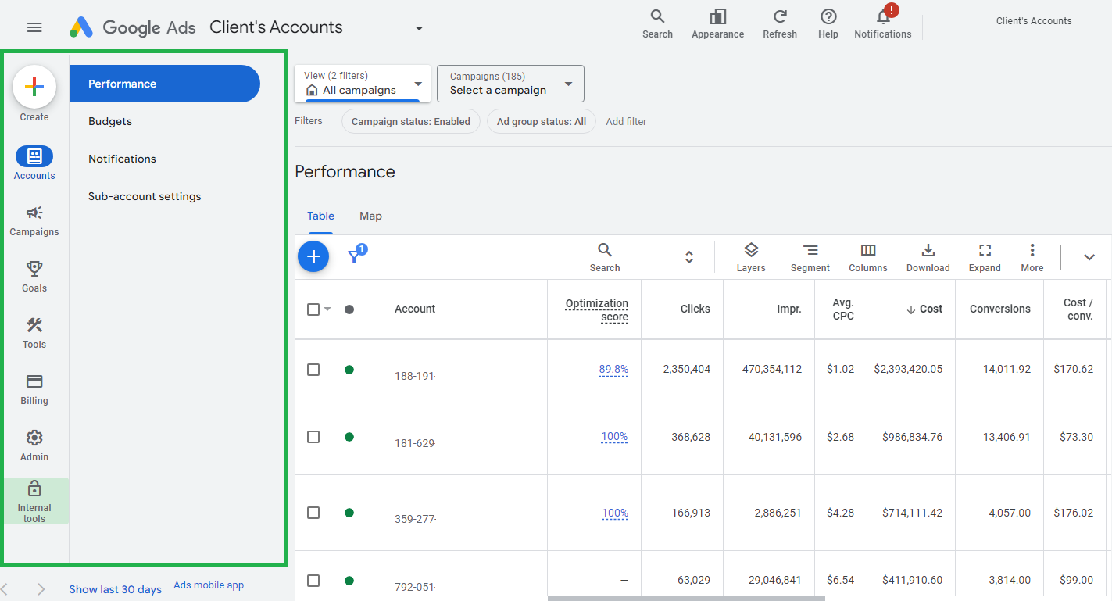Open Sub-account settings
The width and height of the screenshot is (1112, 601).
(x=145, y=196)
